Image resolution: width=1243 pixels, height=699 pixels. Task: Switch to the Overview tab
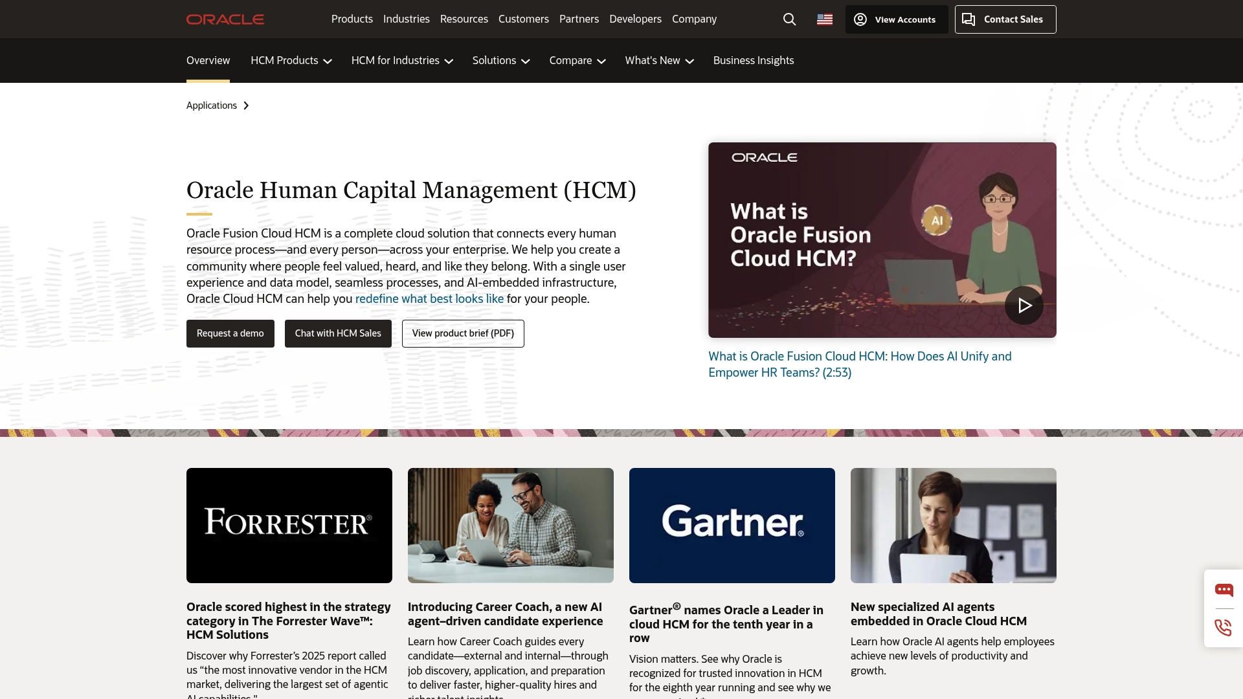pyautogui.click(x=207, y=60)
